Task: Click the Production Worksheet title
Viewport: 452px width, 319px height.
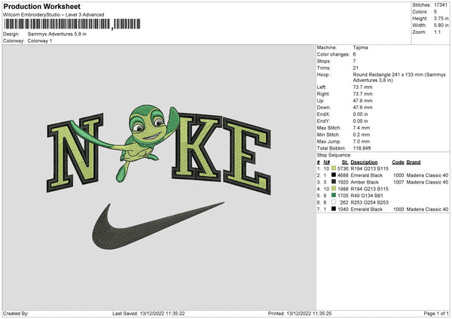Action: click(41, 6)
